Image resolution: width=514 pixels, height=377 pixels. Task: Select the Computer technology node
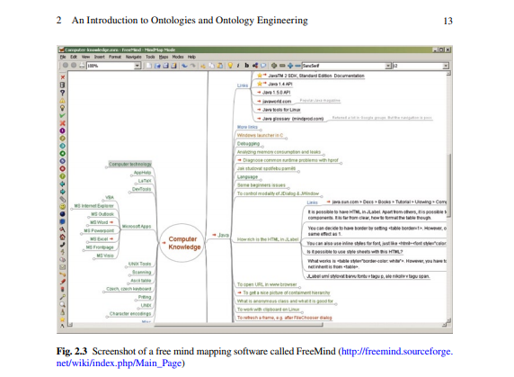(130, 164)
